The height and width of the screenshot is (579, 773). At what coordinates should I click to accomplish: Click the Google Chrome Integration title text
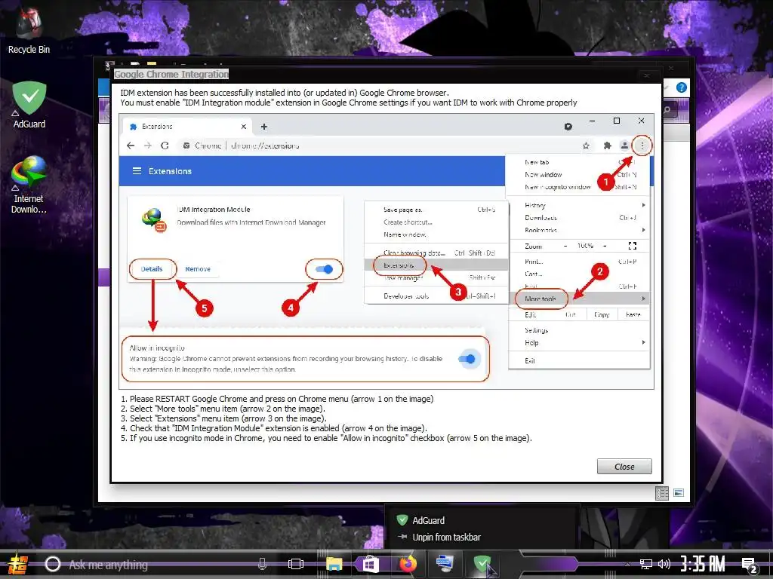[x=171, y=75]
